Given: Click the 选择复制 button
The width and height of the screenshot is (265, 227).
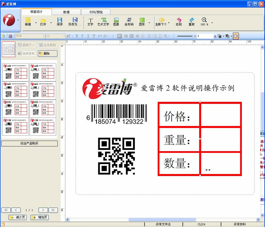Looking at the screenshot, I should (x=27, y=54).
